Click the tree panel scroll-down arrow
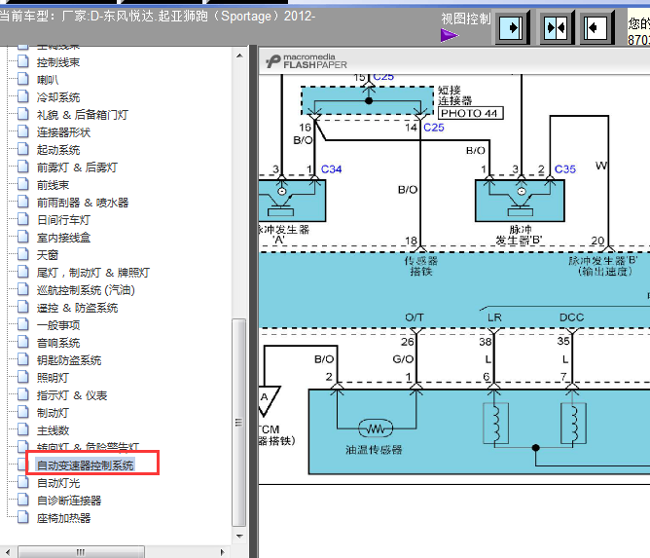The image size is (650, 558). [x=239, y=536]
